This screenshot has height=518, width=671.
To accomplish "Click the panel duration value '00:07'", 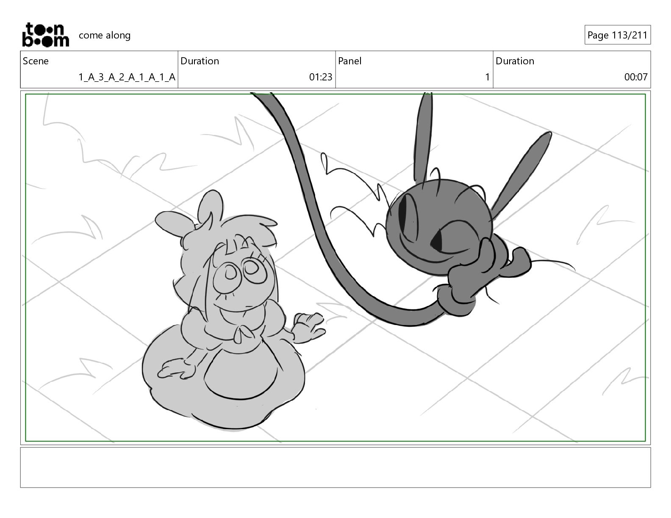I will (x=636, y=77).
